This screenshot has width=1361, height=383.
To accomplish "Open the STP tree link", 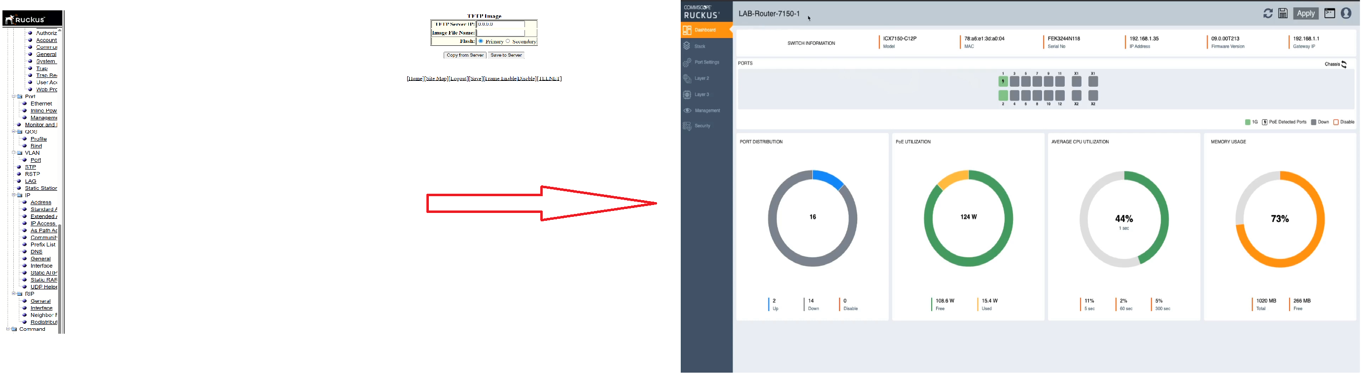I will 31,167.
